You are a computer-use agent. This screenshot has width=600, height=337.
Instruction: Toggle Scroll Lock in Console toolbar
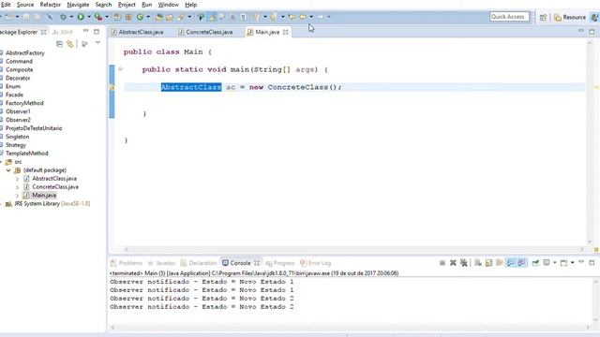[x=488, y=263]
